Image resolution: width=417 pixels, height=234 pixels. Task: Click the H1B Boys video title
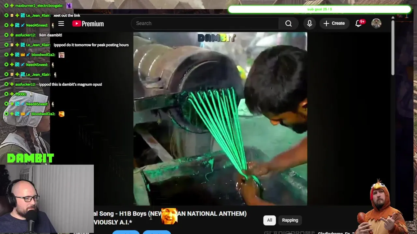[x=170, y=218]
